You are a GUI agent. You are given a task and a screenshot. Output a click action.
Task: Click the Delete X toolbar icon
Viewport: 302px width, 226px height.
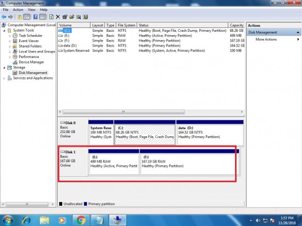(58, 17)
